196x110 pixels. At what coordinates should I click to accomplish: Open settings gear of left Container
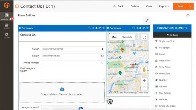click(x=96, y=28)
